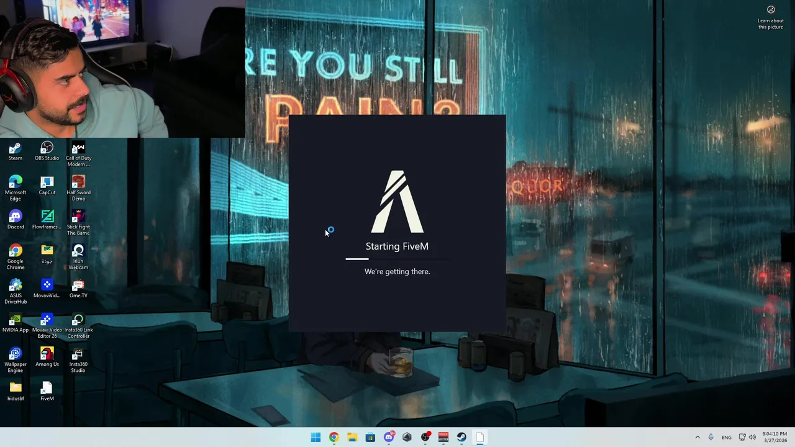
Task: Select the Insta360 Studio desktop icon
Action: tap(78, 359)
